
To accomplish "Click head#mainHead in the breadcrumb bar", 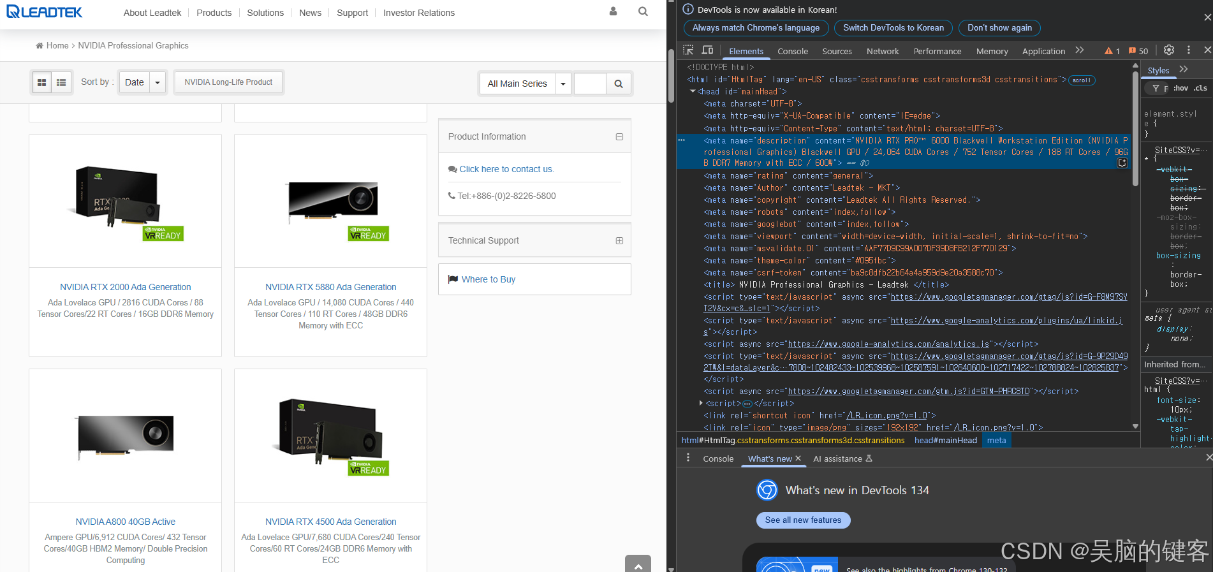I will pos(945,440).
